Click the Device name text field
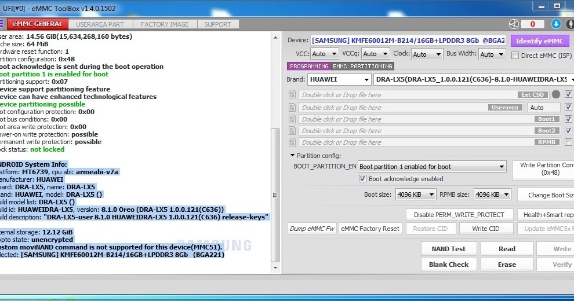The width and height of the screenshot is (574, 301). tap(409, 41)
